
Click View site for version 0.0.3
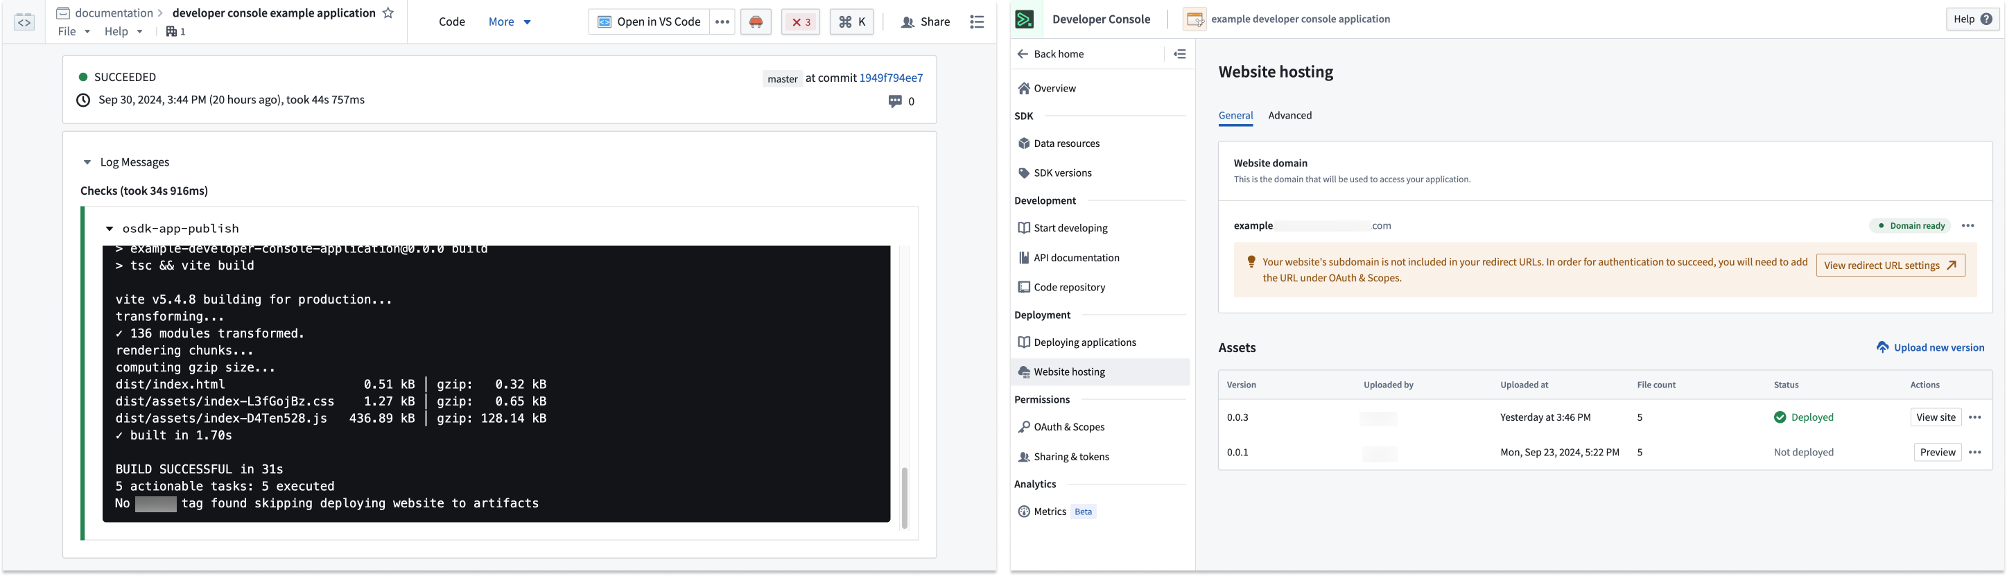click(1936, 418)
